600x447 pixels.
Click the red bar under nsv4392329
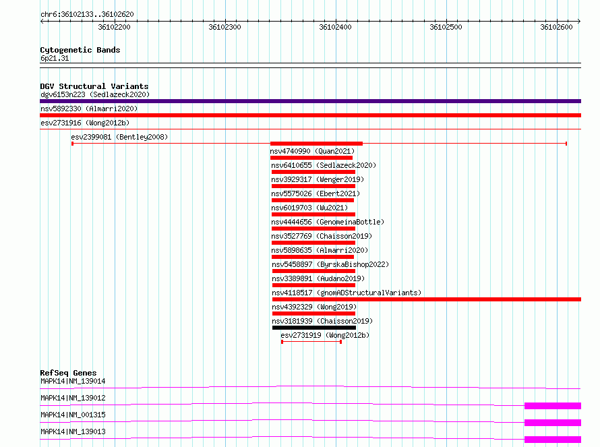tap(313, 314)
